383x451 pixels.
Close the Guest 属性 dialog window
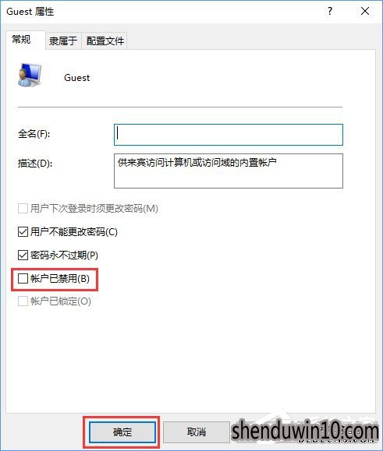(x=365, y=12)
